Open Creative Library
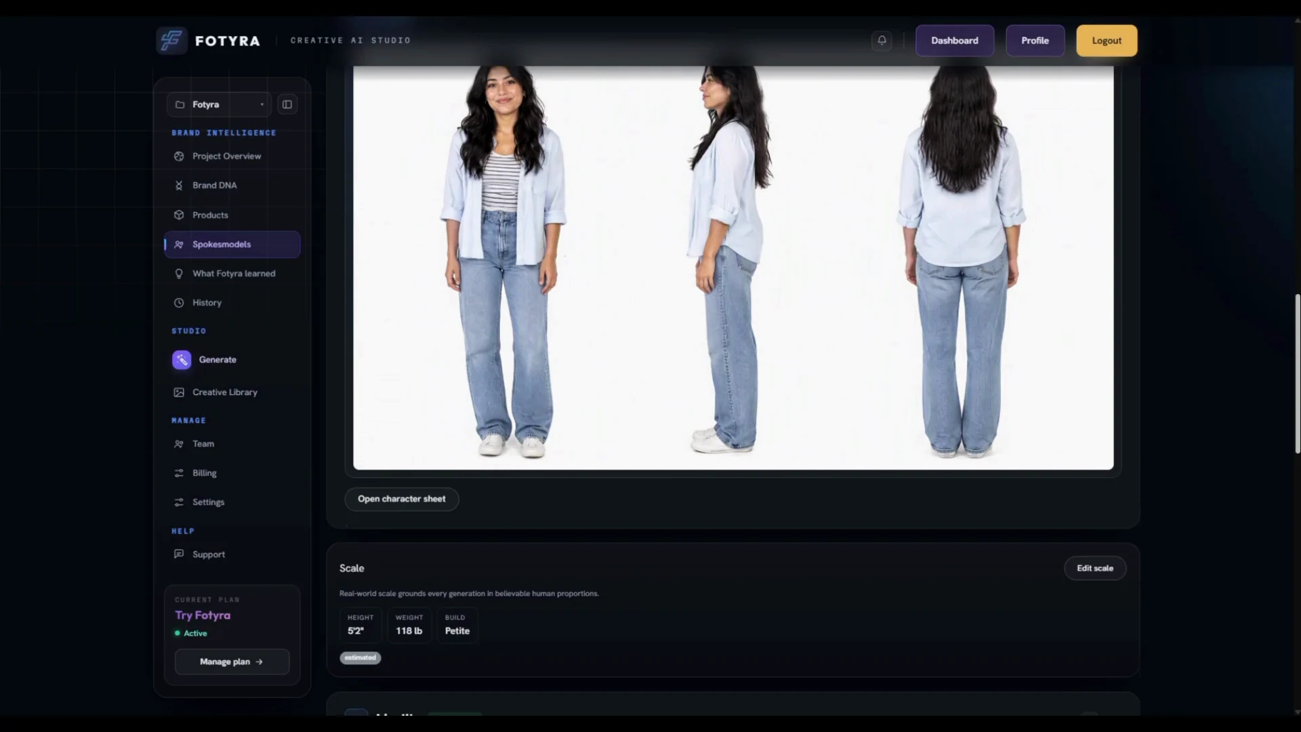 point(232,392)
